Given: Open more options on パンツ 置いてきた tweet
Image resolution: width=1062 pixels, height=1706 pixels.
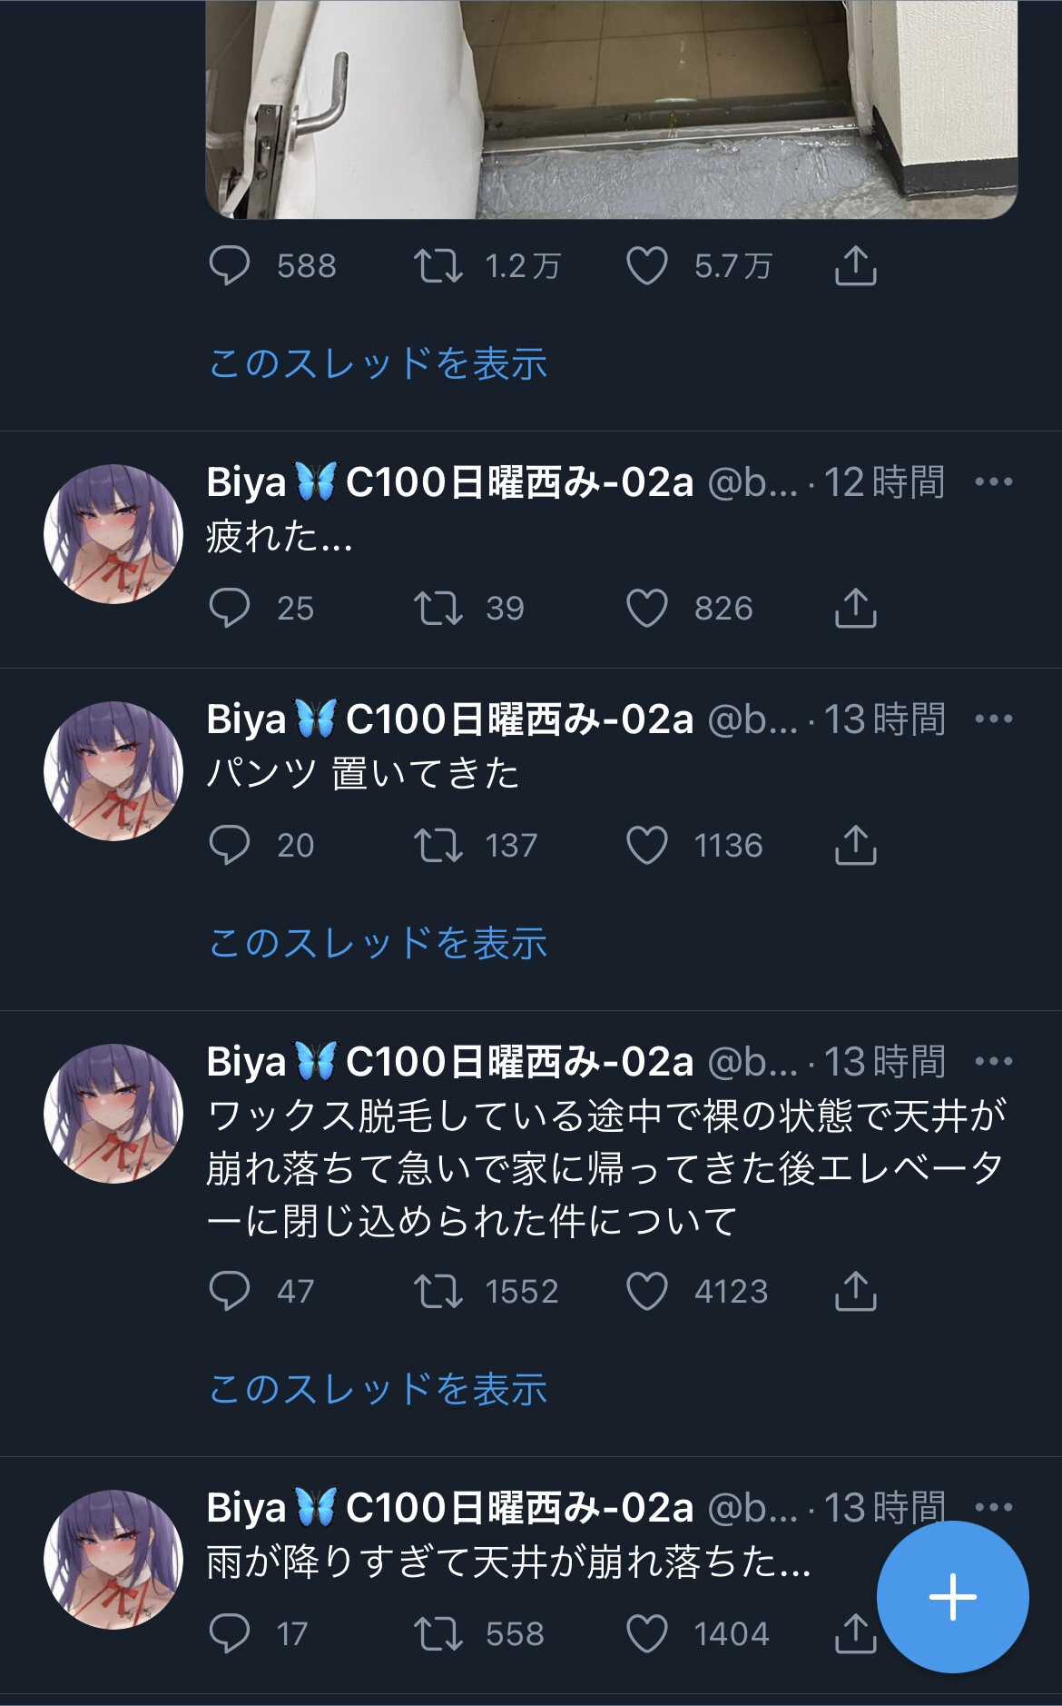Looking at the screenshot, I should [993, 719].
